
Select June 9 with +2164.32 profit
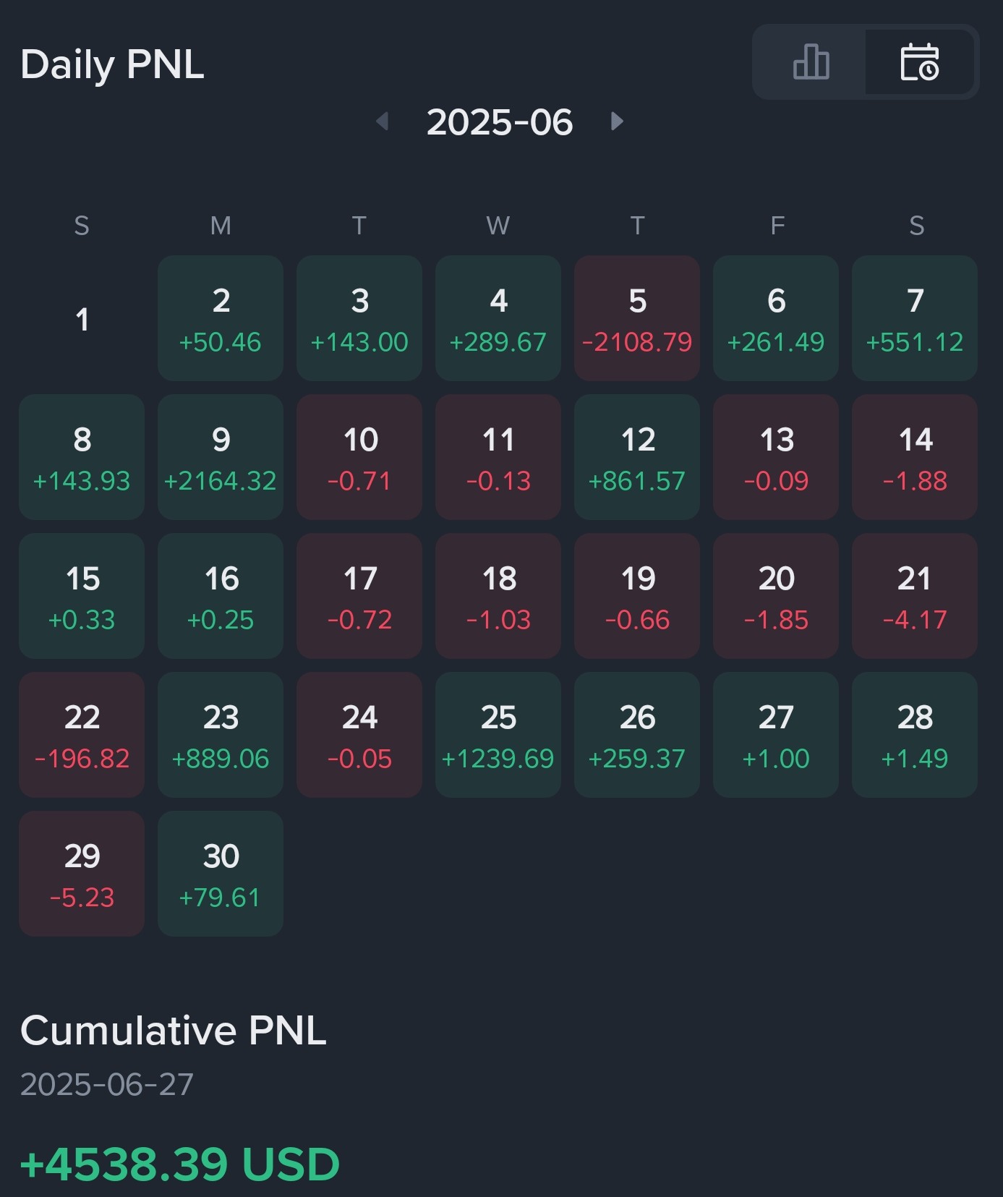(x=221, y=457)
